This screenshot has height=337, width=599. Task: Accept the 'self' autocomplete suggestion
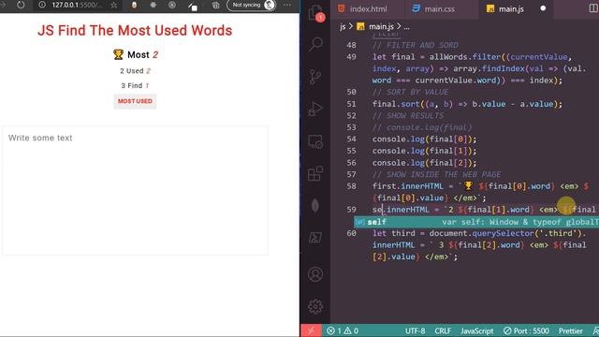[x=476, y=222]
